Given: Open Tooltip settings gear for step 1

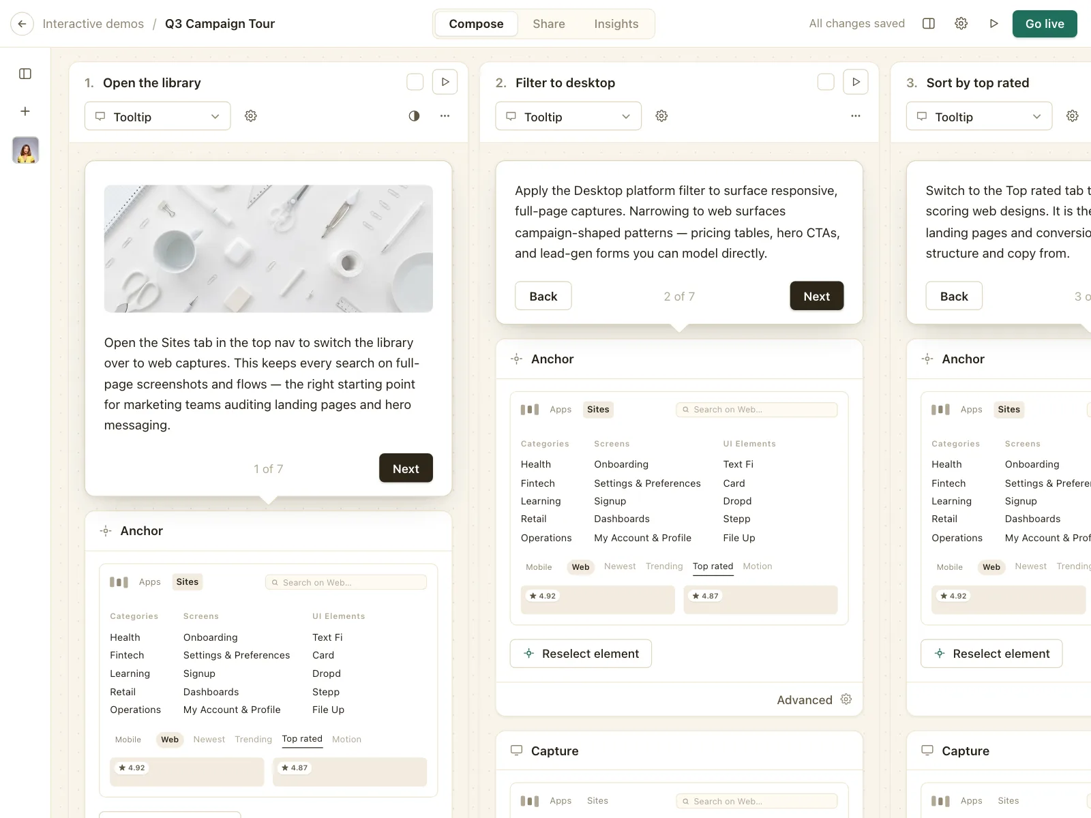Looking at the screenshot, I should click(x=251, y=116).
